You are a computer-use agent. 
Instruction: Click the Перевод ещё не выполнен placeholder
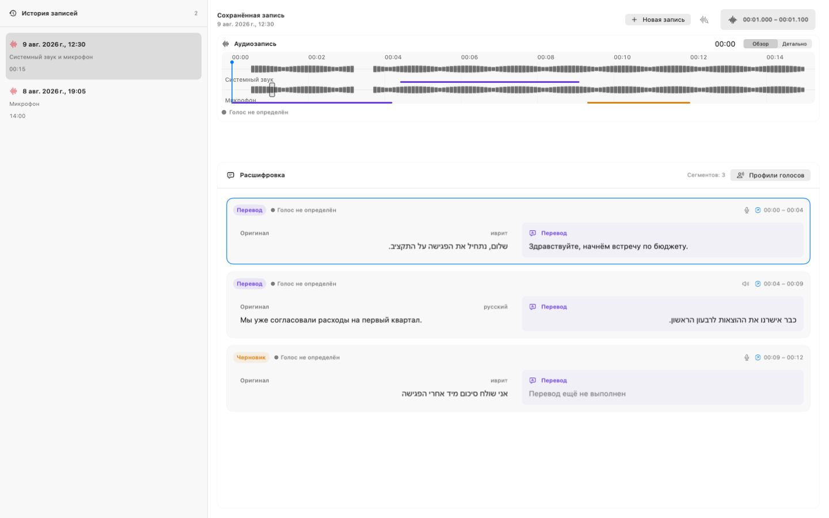tap(577, 394)
